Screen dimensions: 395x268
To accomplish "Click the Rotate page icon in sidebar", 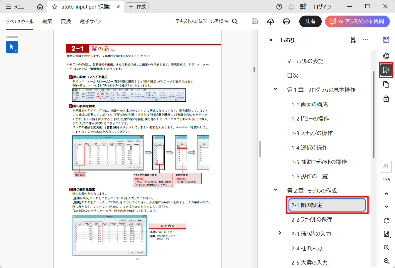I will [386, 220].
